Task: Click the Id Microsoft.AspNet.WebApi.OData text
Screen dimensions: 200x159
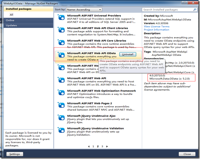Action: [167, 20]
